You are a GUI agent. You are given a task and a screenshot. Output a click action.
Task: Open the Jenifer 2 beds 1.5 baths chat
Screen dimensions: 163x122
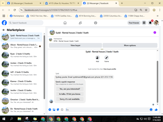[21, 92]
